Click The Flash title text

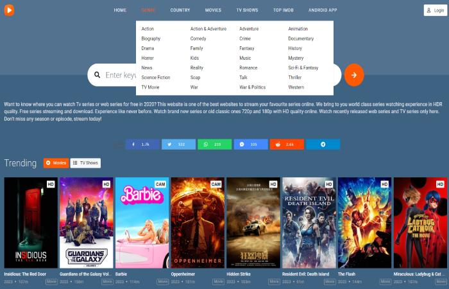click(x=346, y=274)
